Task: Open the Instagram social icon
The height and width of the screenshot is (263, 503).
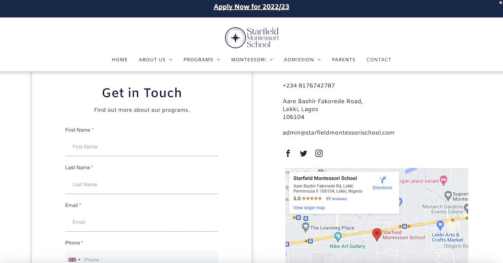Action: tap(319, 153)
